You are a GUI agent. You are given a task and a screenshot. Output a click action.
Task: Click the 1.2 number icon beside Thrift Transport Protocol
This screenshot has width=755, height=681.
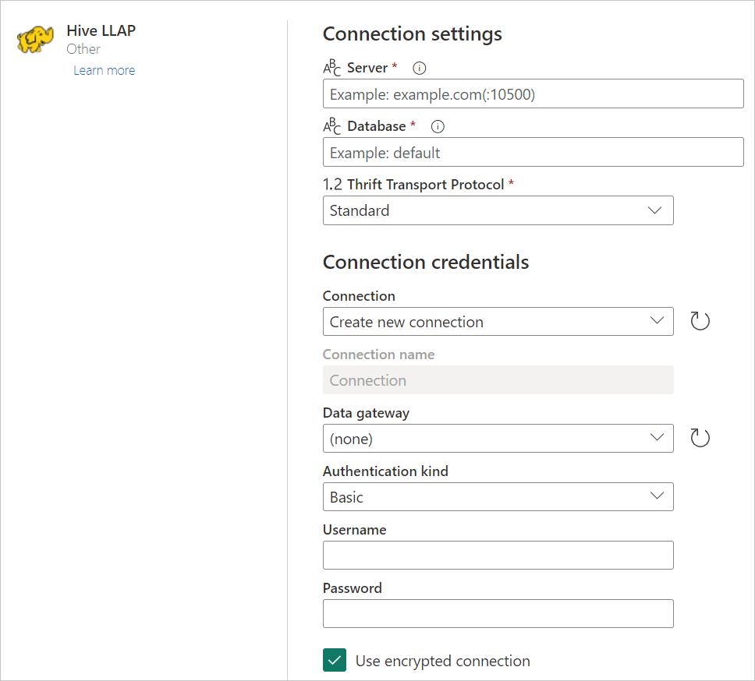[333, 185]
